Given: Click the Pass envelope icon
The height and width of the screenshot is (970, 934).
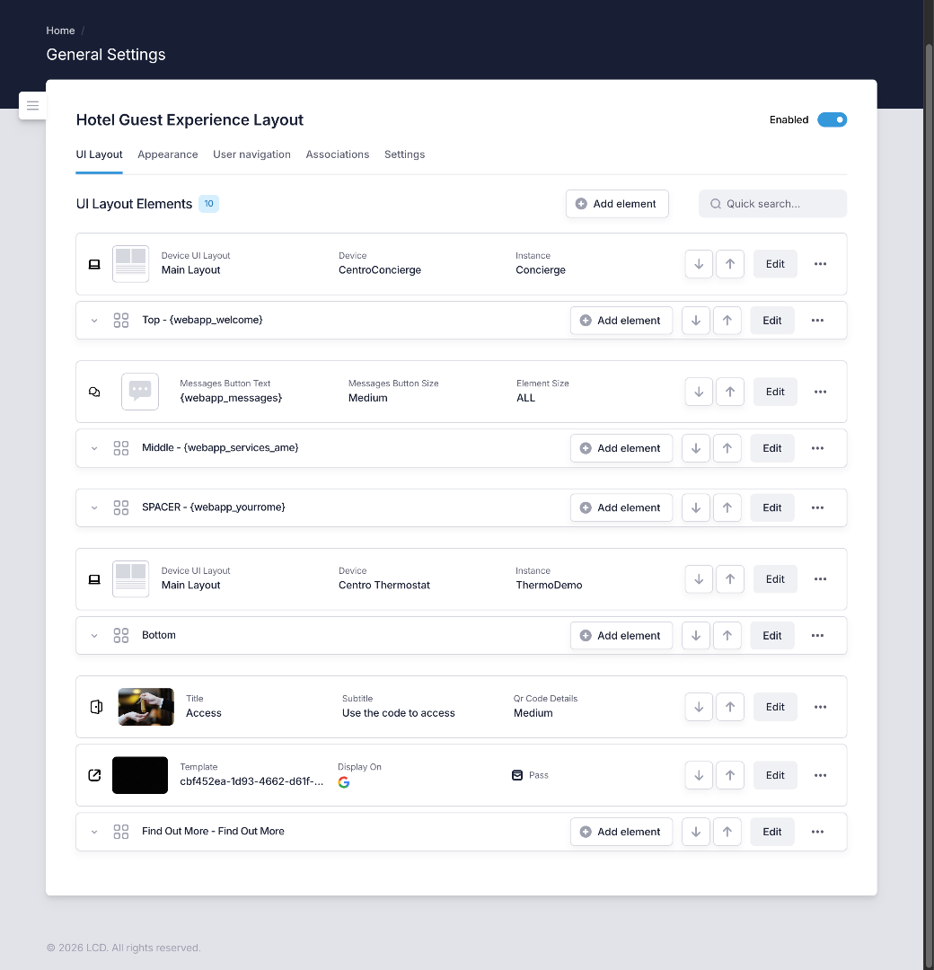Looking at the screenshot, I should 516,774.
